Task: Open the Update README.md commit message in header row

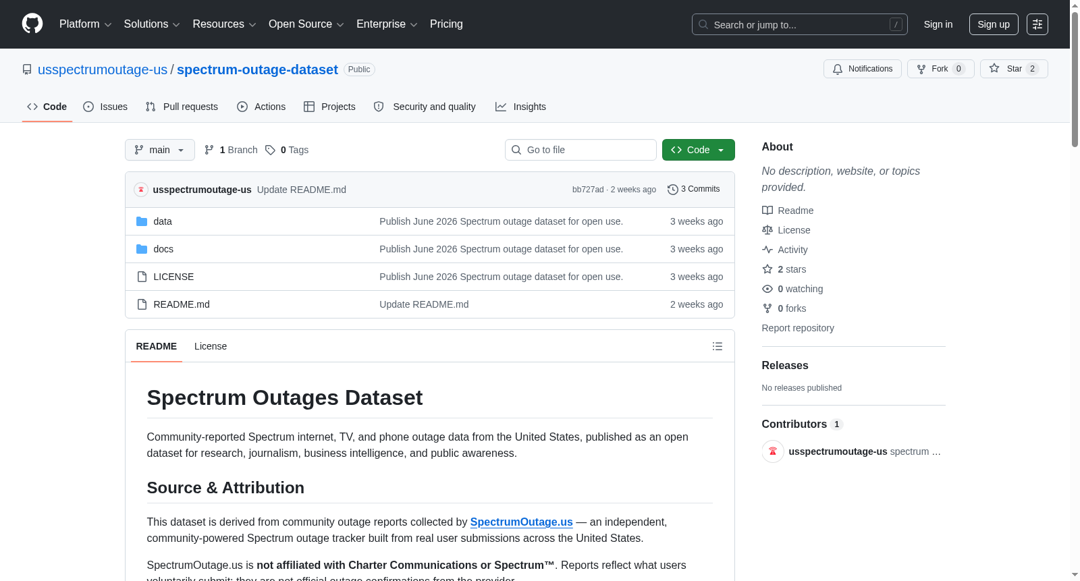Action: coord(302,190)
